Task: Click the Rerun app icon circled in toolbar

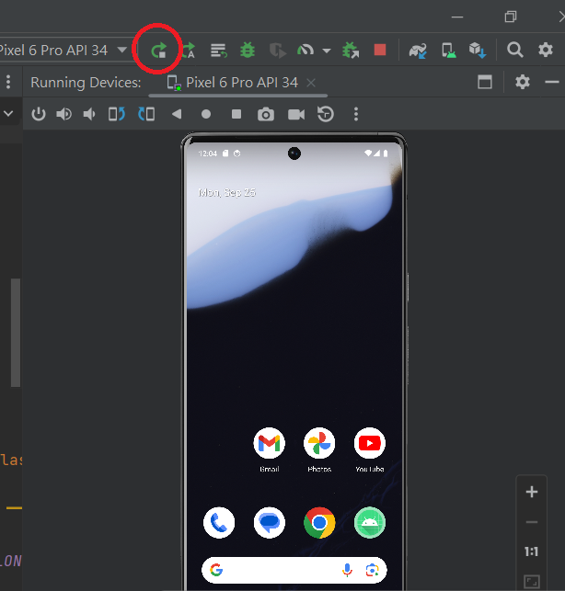Action: tap(158, 50)
